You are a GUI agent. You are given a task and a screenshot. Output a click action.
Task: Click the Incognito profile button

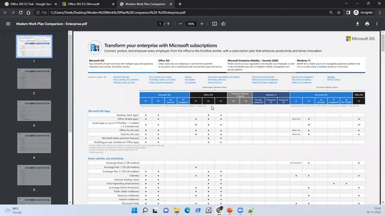coord(363,13)
